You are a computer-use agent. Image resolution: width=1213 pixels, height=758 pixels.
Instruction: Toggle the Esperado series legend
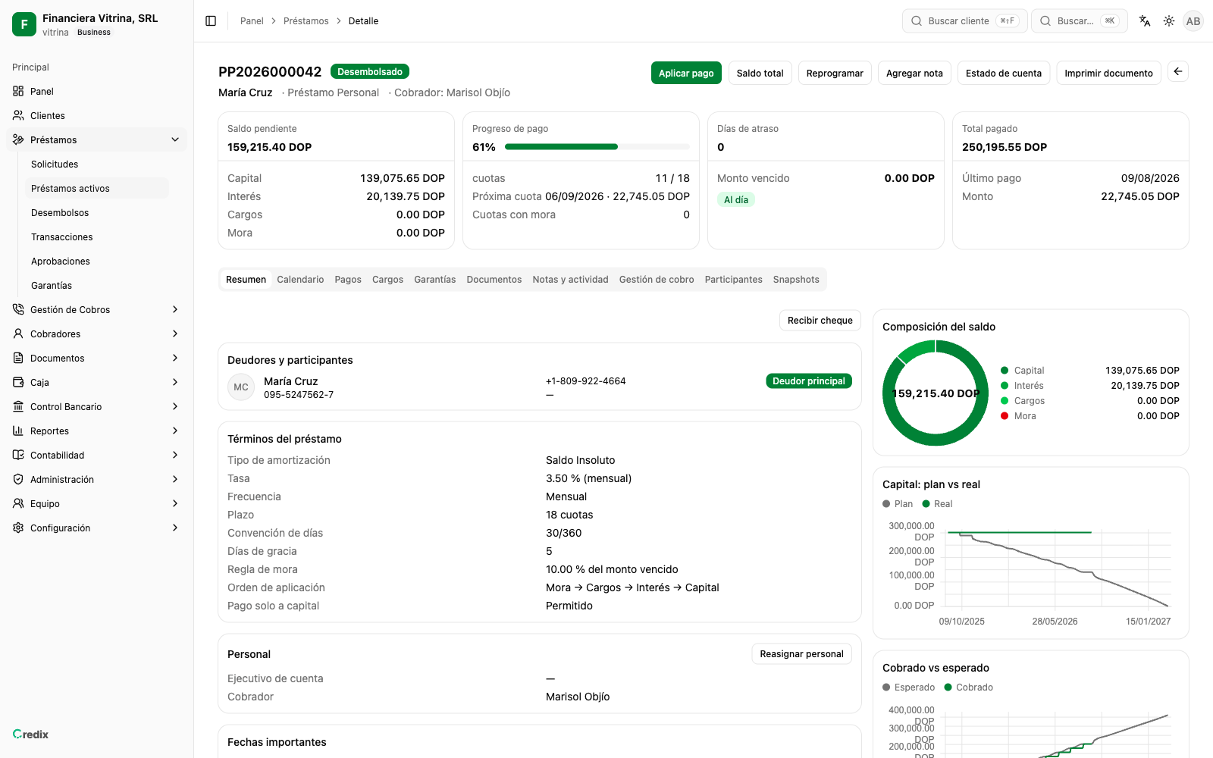[x=908, y=688]
